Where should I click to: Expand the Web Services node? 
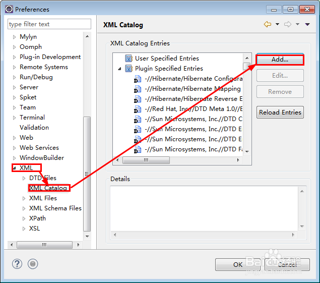click(14, 148)
